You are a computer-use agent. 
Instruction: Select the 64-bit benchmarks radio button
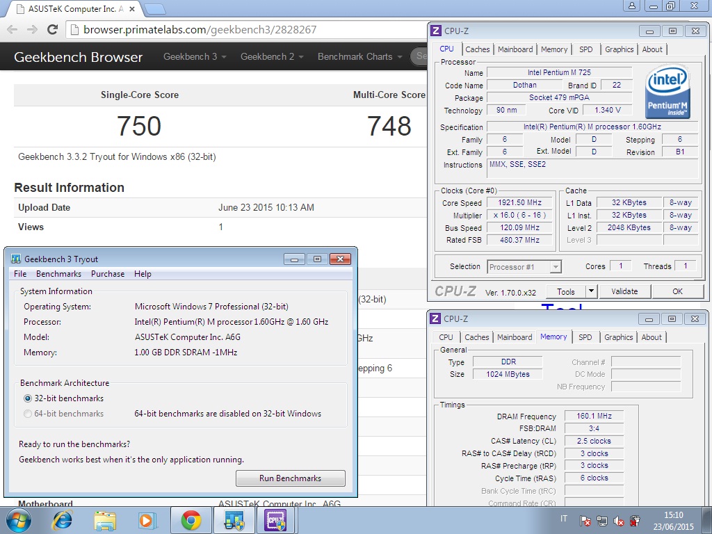coord(28,414)
